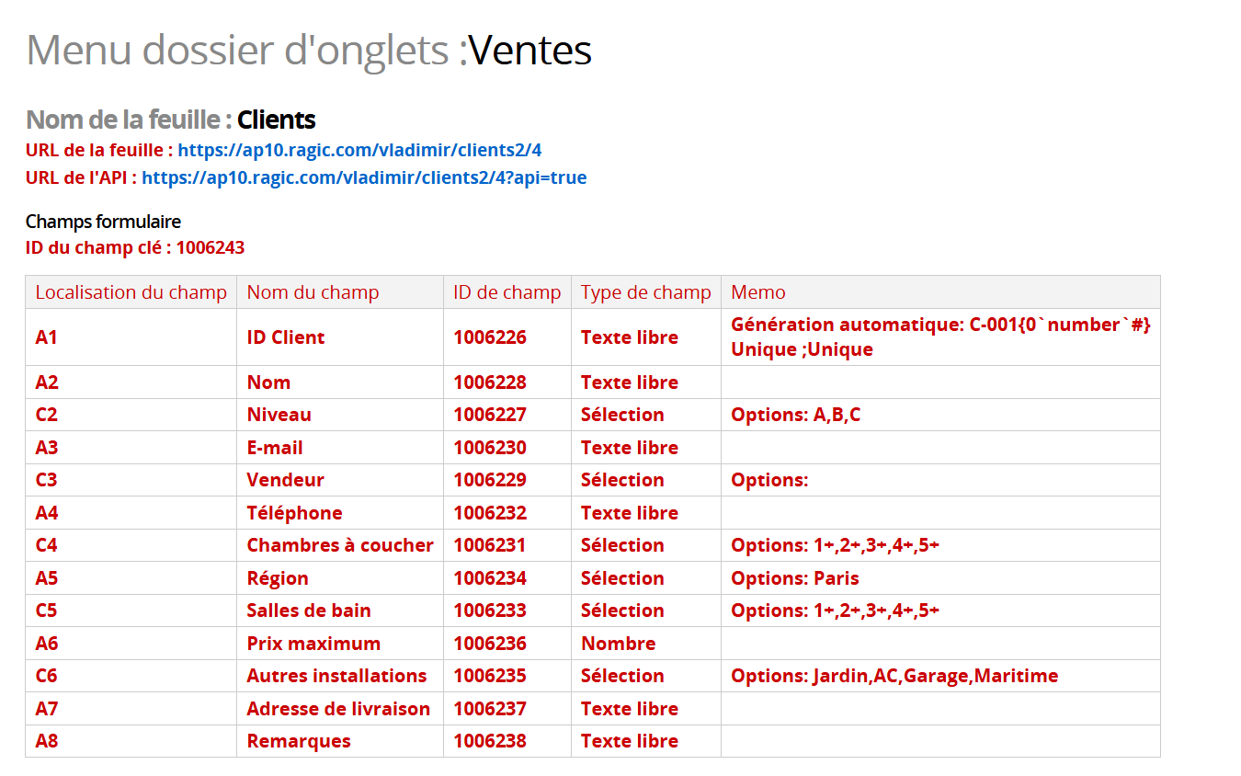
Task: Select the 'Région' field name cell
Action: click(340, 578)
